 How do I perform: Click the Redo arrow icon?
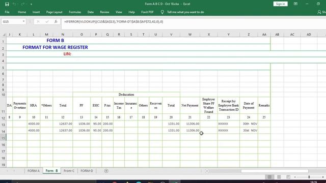click(22, 4)
